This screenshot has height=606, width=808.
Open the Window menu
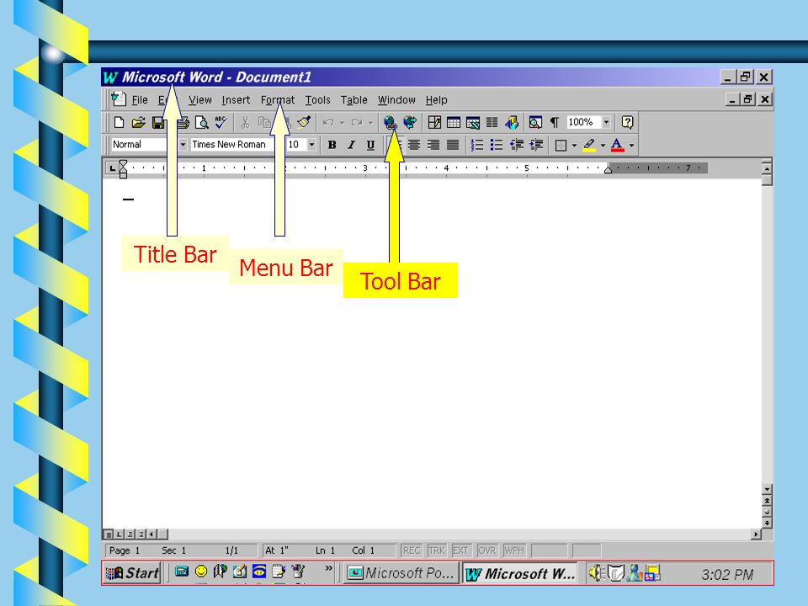tap(396, 100)
